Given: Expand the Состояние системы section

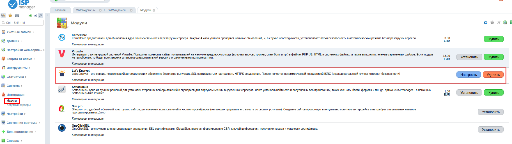Looking at the screenshot, I should pyautogui.click(x=22, y=123).
